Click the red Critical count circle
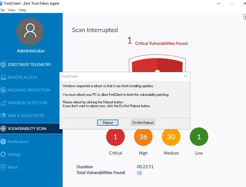The image size is (246, 187). pyautogui.click(x=115, y=137)
